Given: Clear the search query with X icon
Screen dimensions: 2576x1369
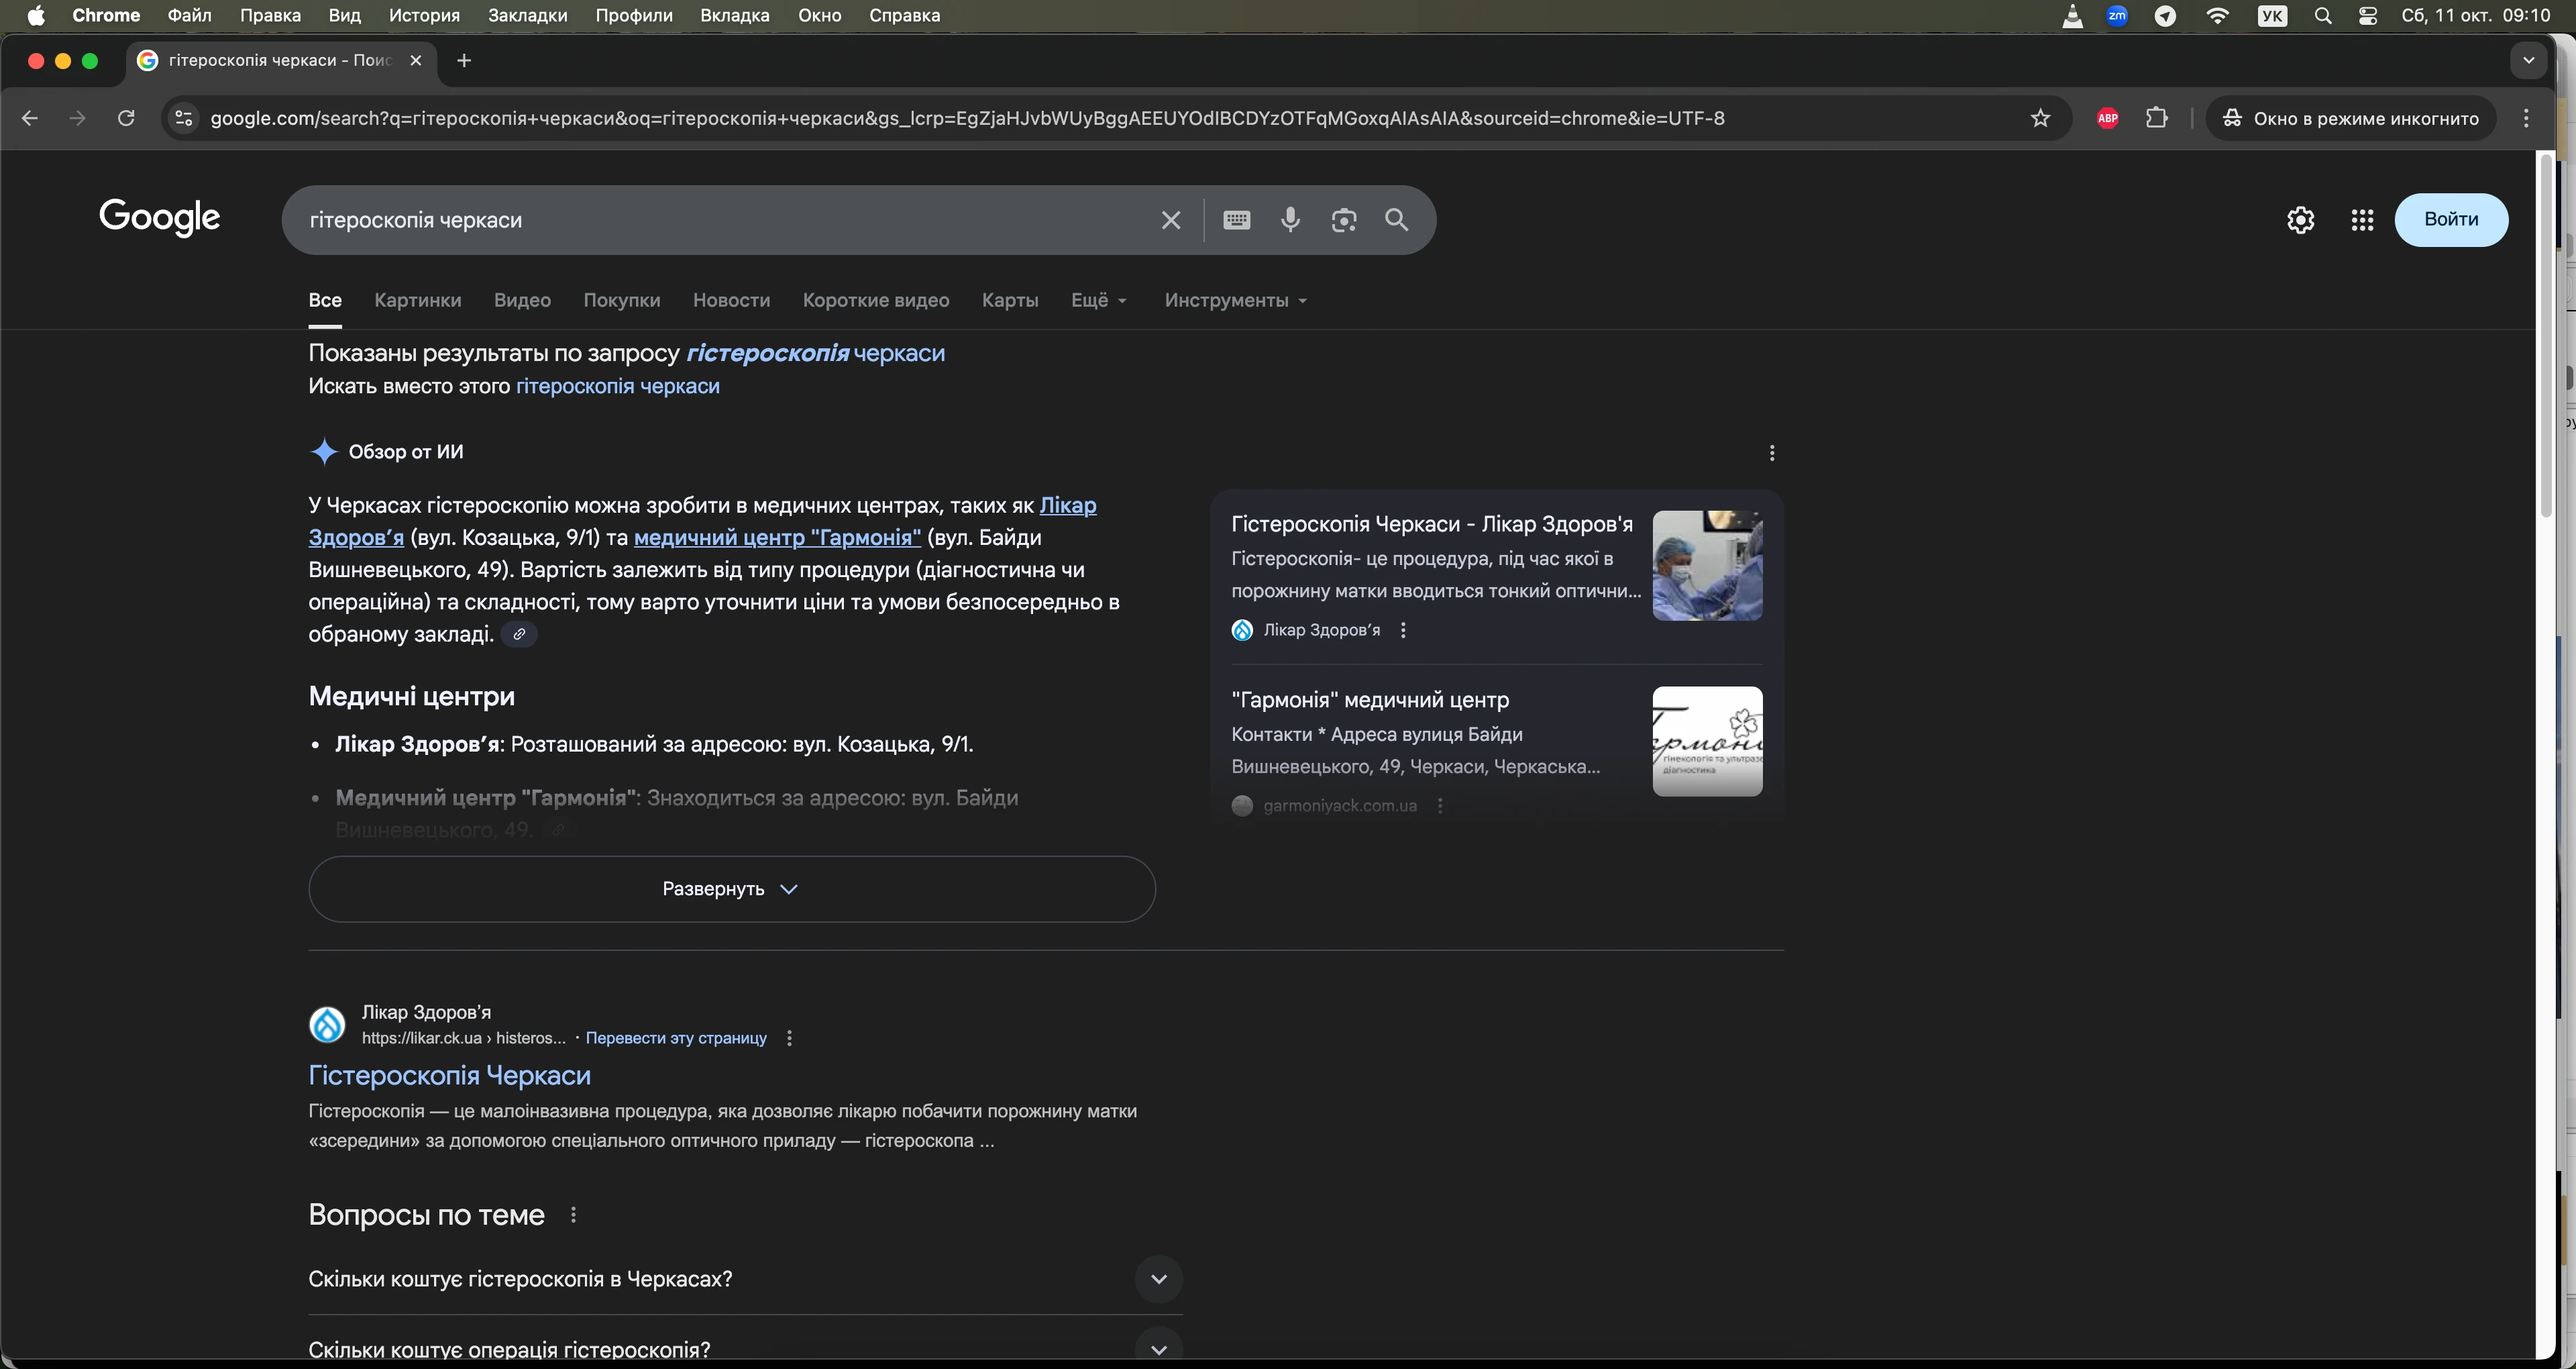Looking at the screenshot, I should point(1171,220).
